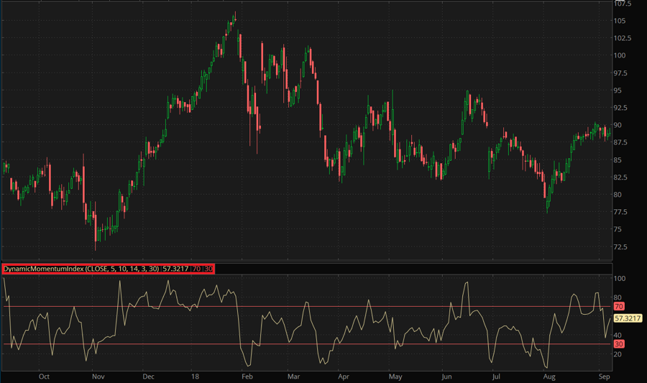
Task: Click the 72.5 price axis label
Action: (622, 247)
